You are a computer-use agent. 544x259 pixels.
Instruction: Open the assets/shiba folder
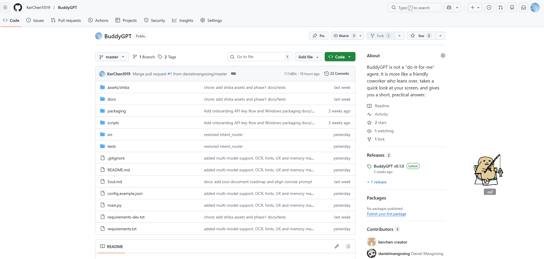coord(118,87)
